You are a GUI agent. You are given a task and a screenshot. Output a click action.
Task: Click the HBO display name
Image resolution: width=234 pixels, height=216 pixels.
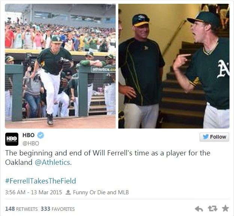coord(29,135)
